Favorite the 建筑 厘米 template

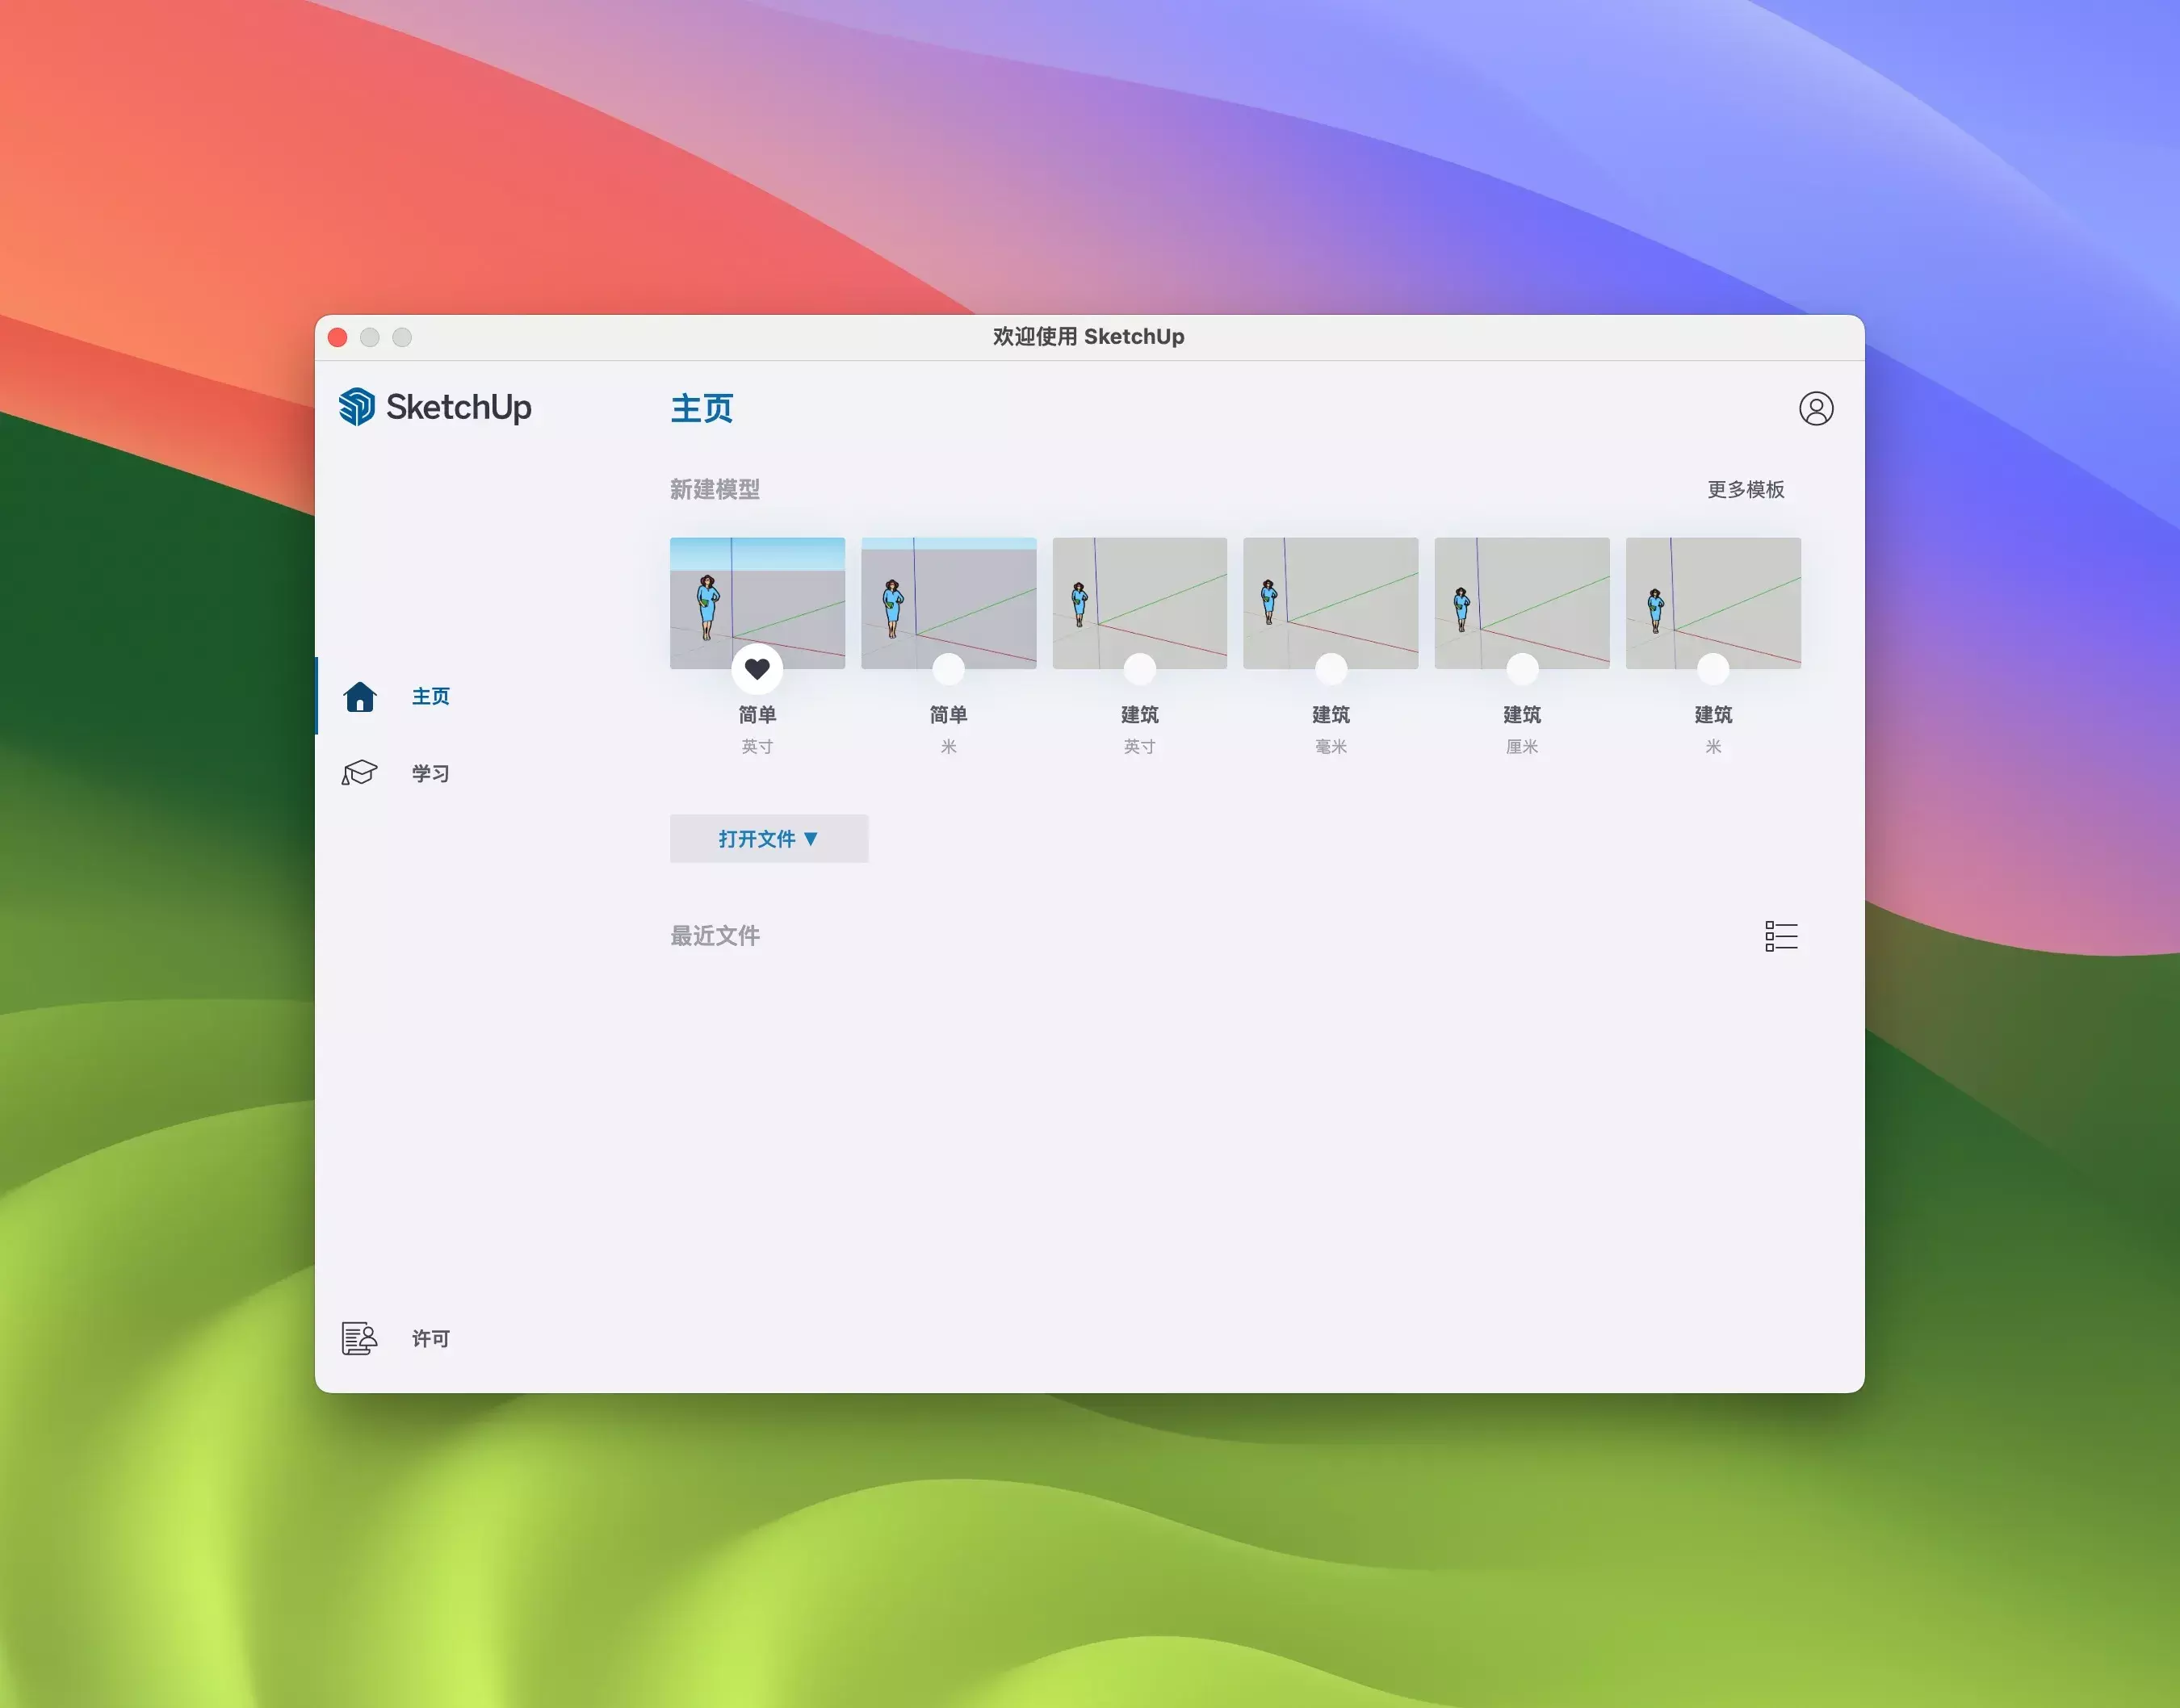tap(1522, 669)
